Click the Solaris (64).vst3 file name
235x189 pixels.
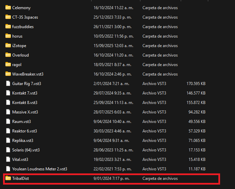point(26,150)
